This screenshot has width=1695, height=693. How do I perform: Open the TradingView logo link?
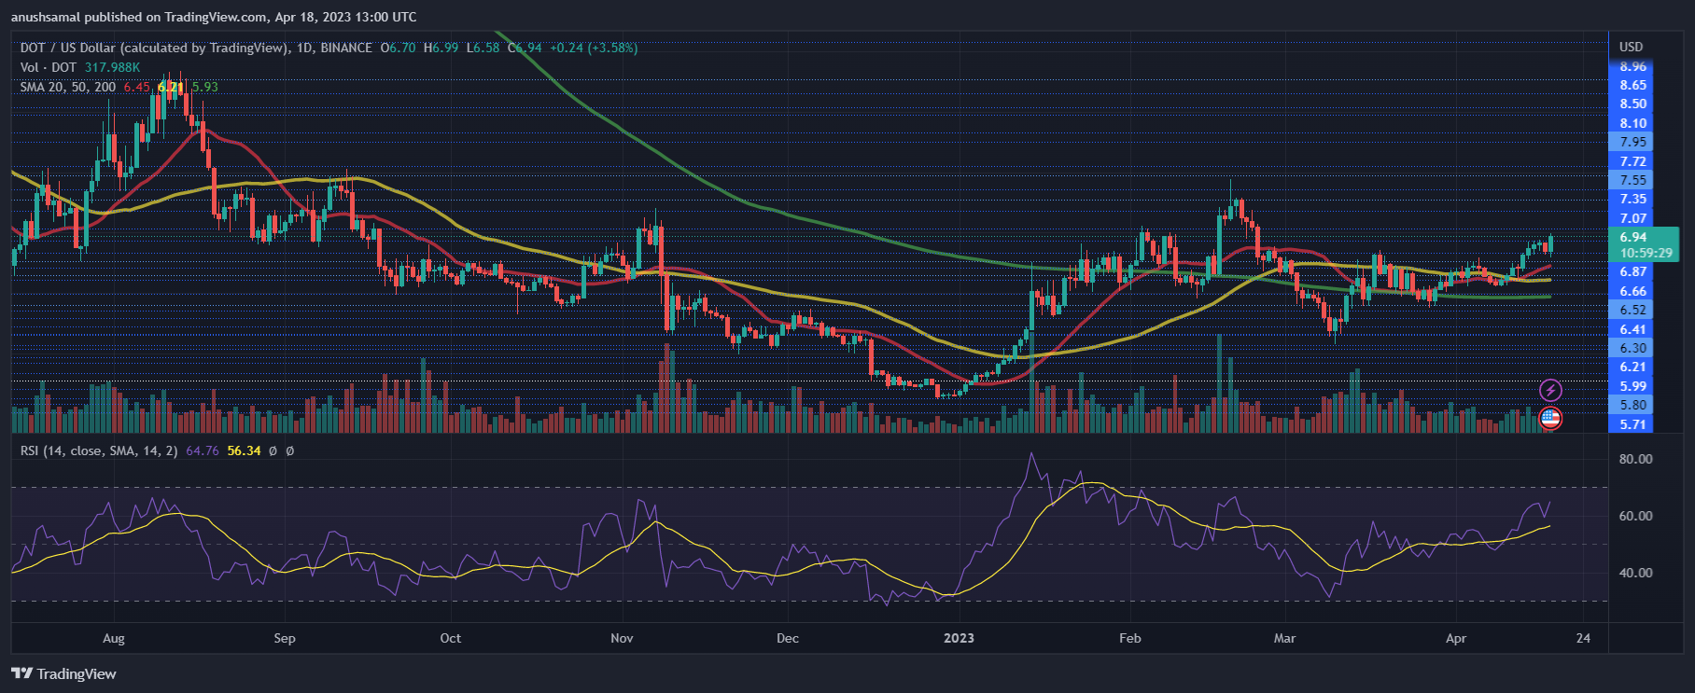(x=64, y=673)
